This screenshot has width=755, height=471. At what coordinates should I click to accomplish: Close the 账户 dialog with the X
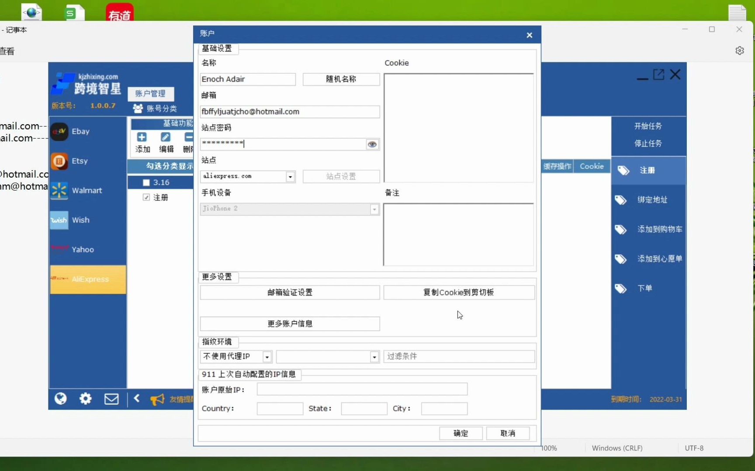point(530,35)
